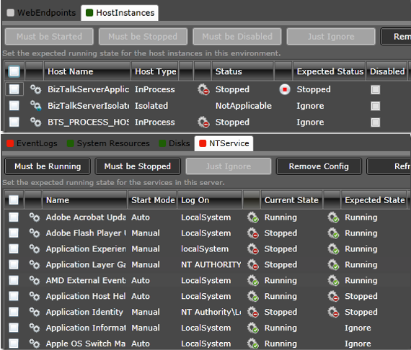Click the gears icon beside BizTalkServerApplication host
Image resolution: width=411 pixels, height=350 pixels.
pos(35,89)
